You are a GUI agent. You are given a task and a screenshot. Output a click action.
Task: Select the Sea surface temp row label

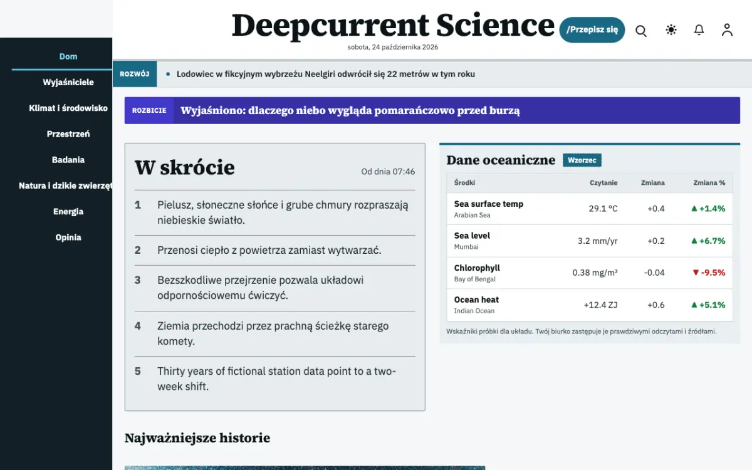tap(489, 204)
